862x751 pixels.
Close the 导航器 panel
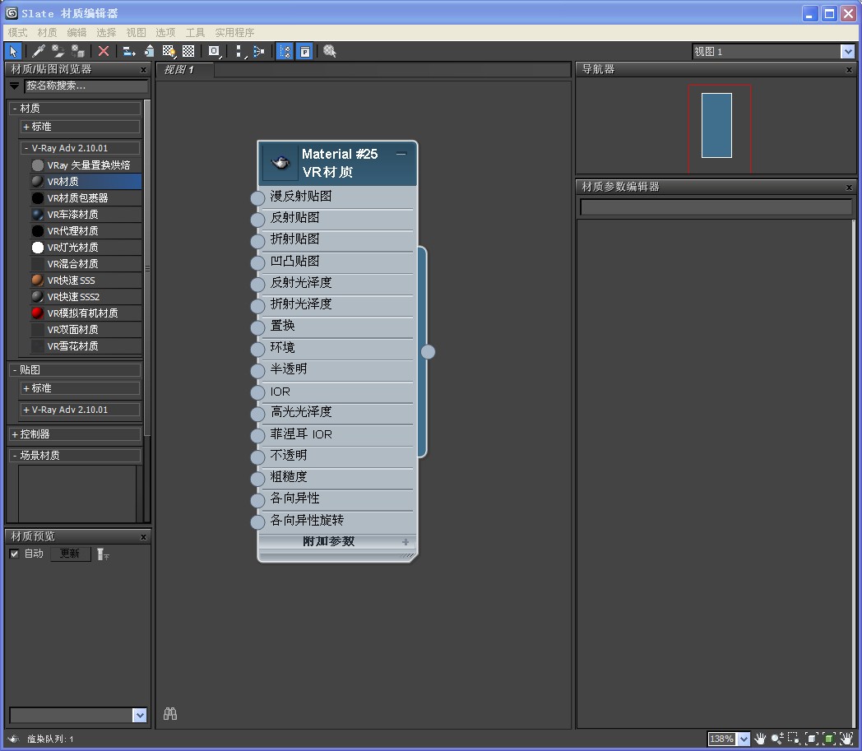coord(849,70)
